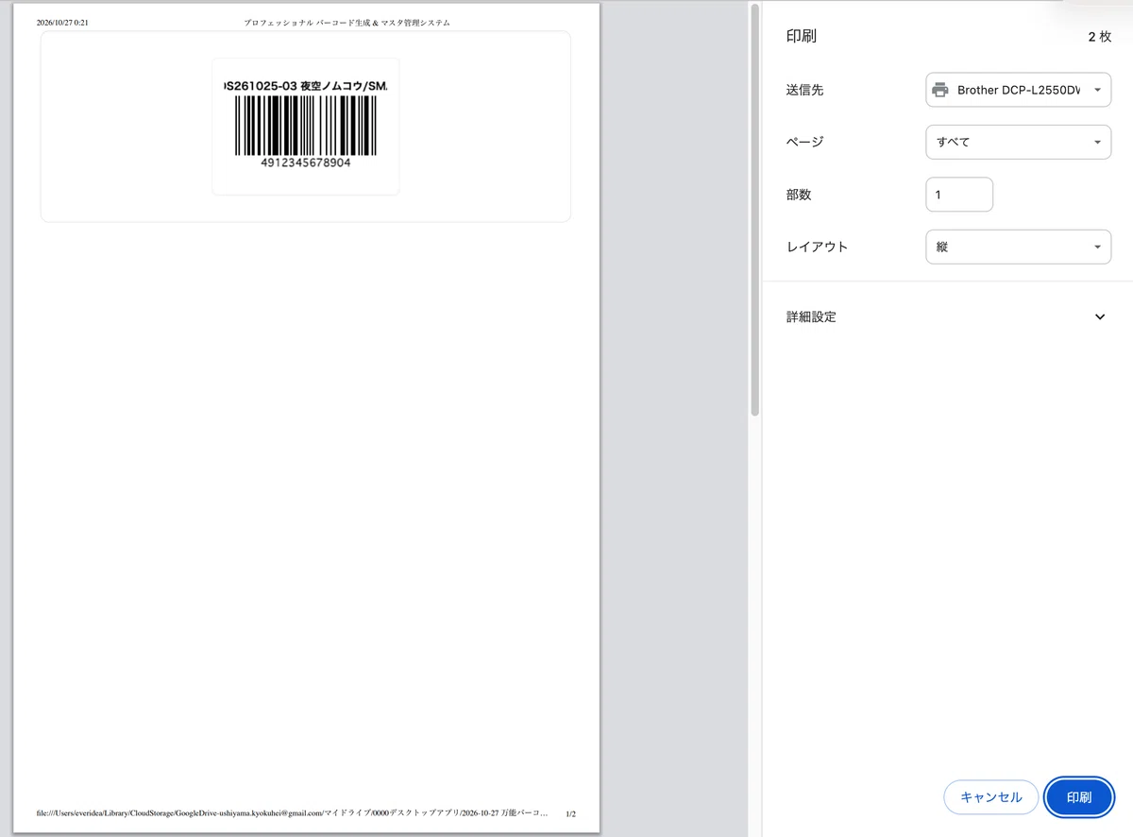This screenshot has height=837, width=1133.
Task: Open the レイアウト dropdown showing 縦
Action: point(1018,247)
